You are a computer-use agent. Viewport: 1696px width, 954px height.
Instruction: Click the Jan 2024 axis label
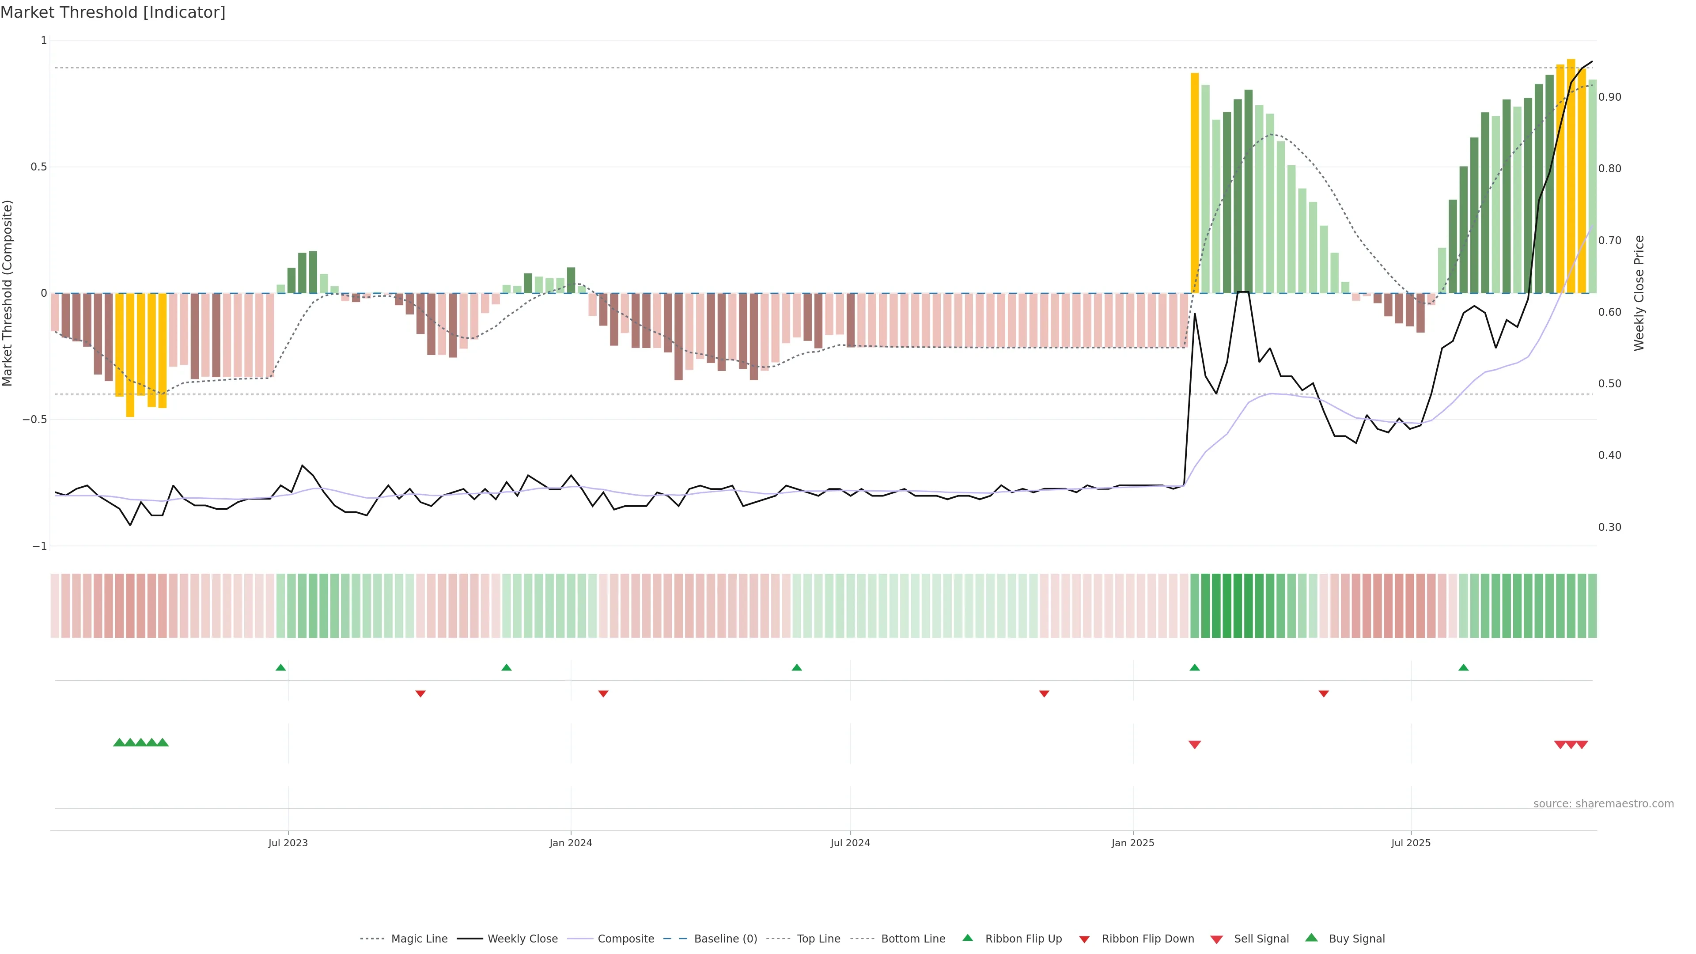click(x=571, y=843)
